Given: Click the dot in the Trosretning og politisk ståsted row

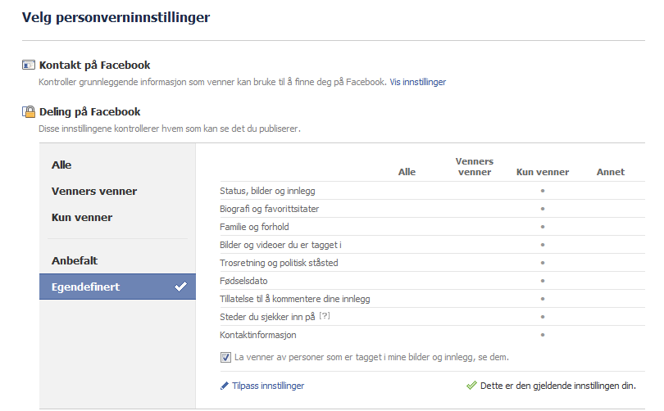Looking at the screenshot, I should click(543, 263).
